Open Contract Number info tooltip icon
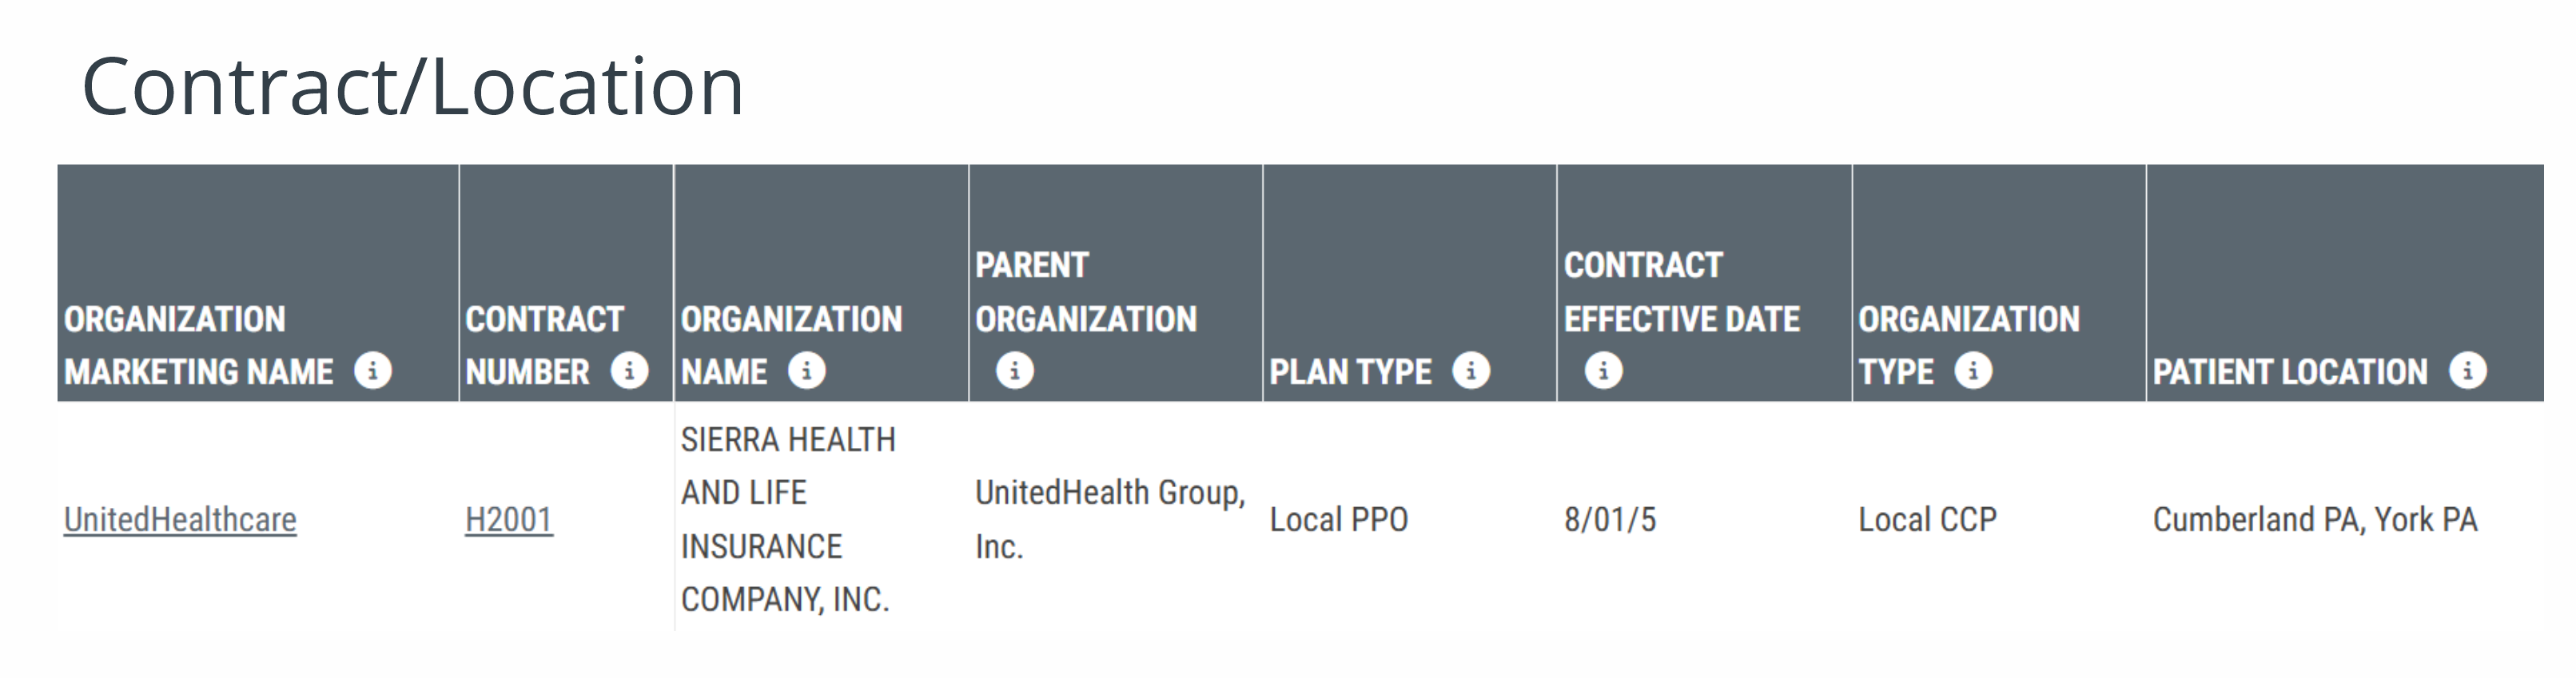 pos(629,371)
